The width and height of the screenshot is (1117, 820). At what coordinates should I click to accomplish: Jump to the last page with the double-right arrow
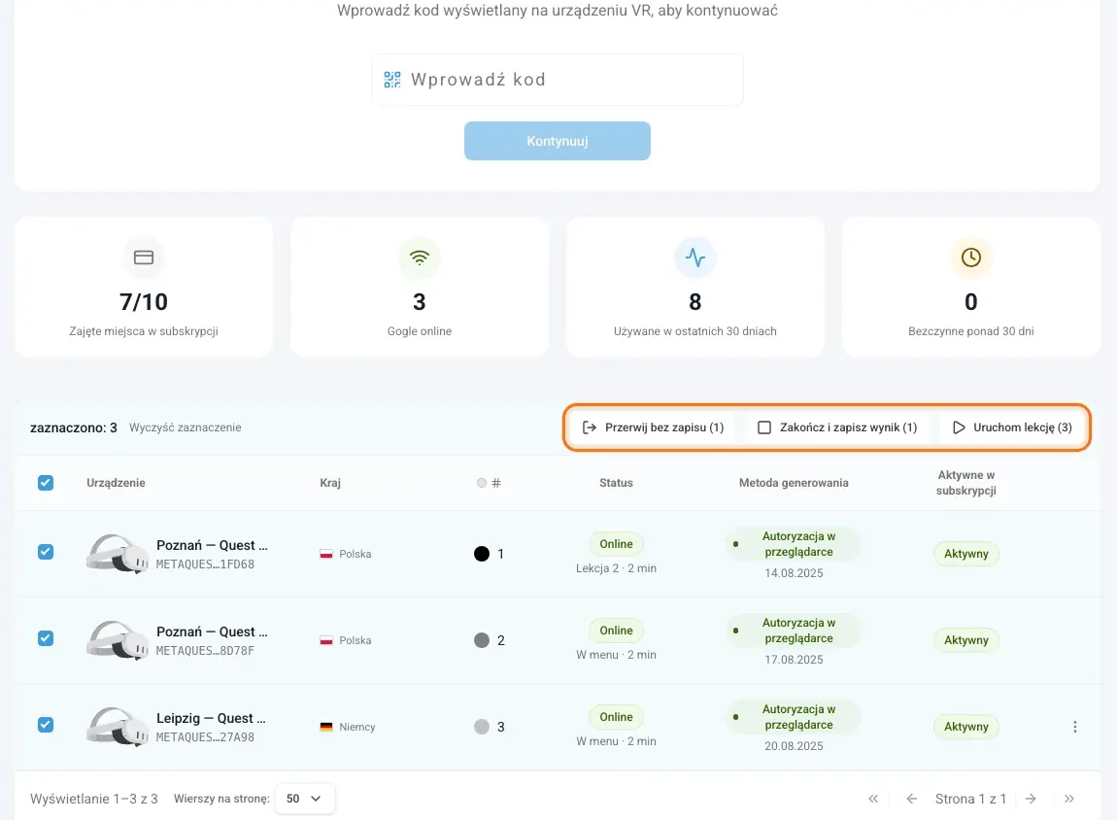pyautogui.click(x=1068, y=799)
